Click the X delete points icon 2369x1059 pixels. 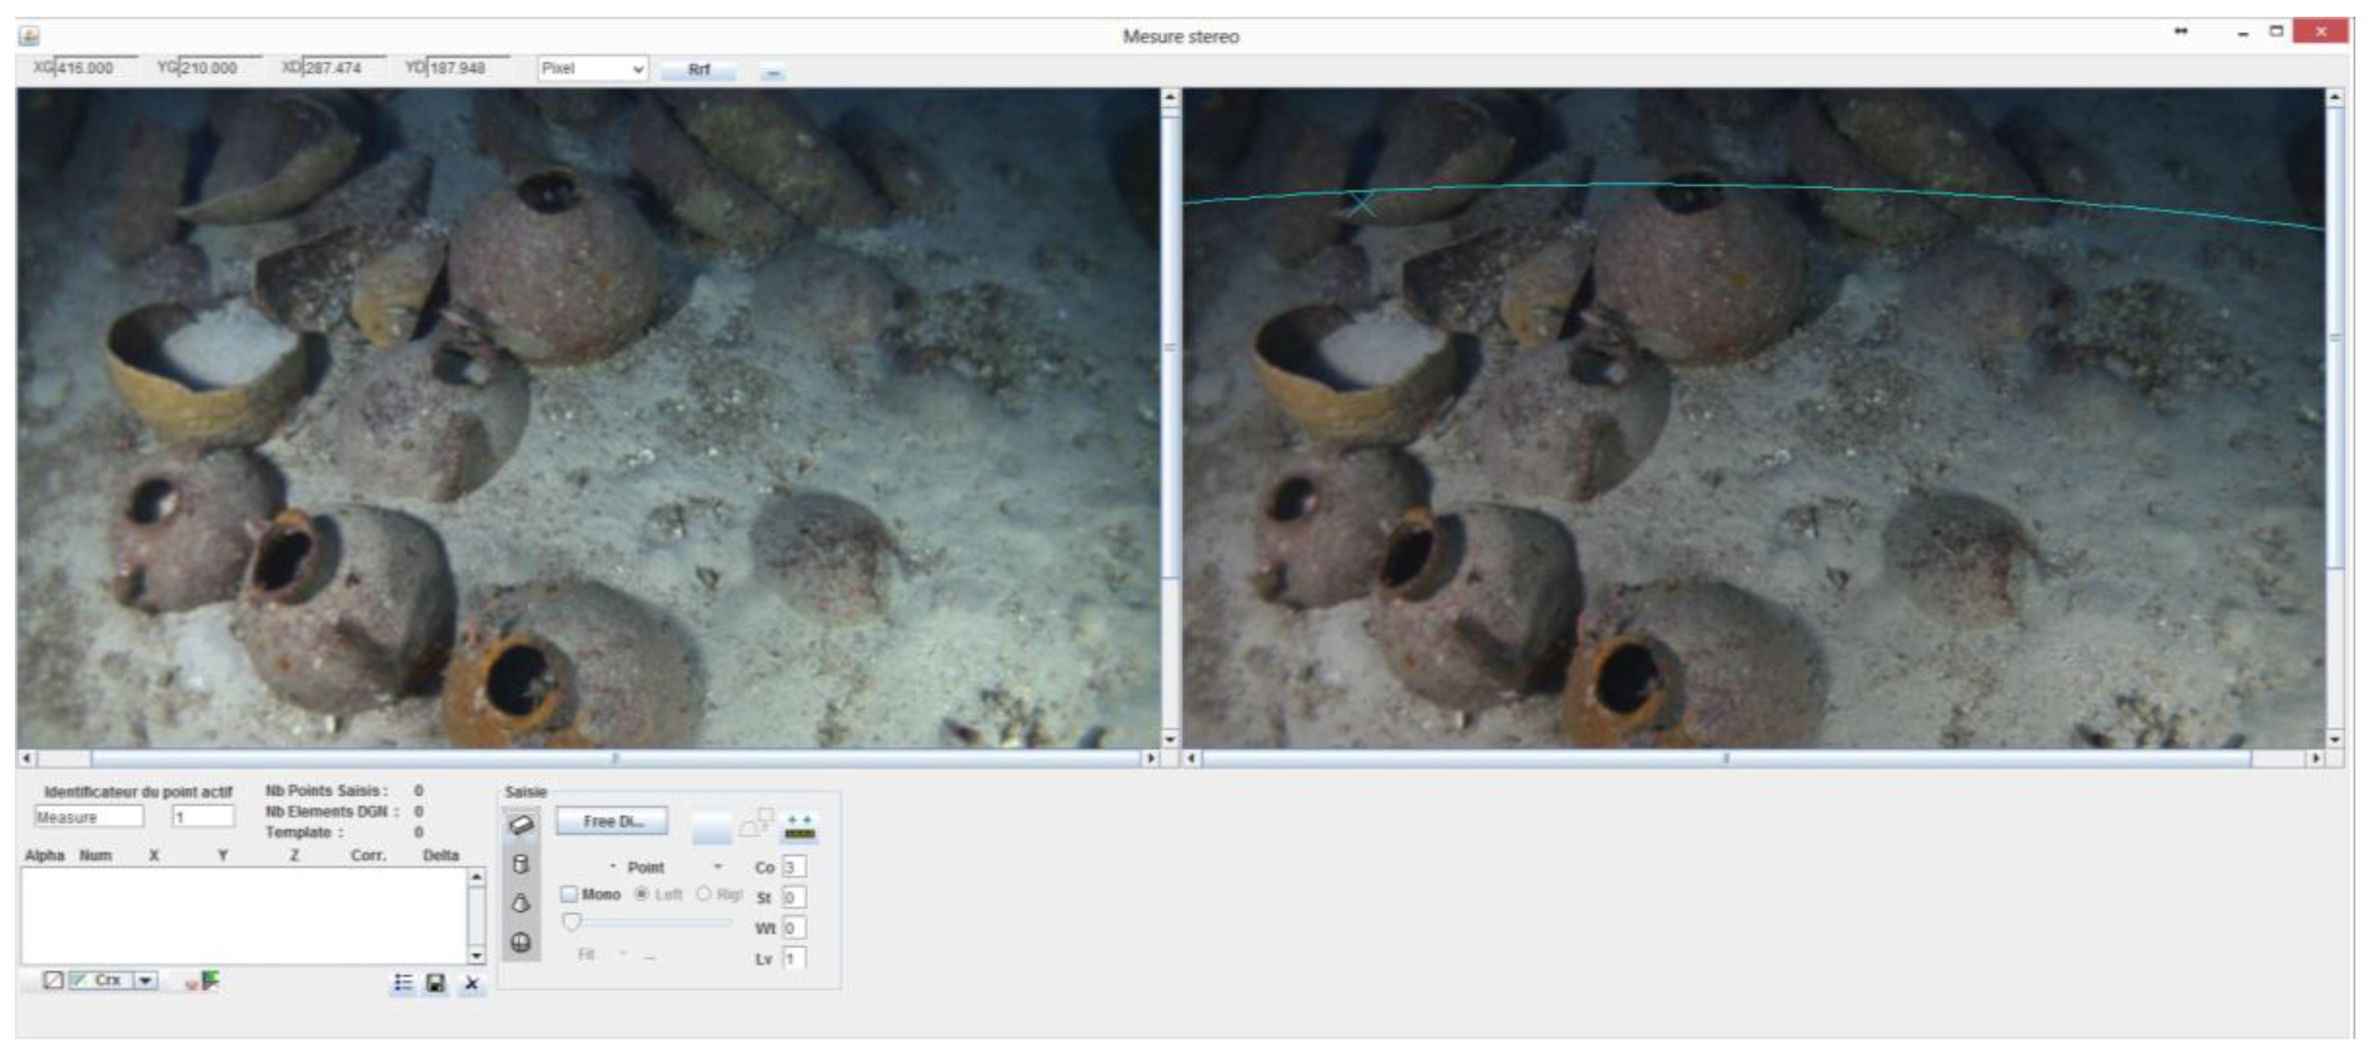(471, 983)
